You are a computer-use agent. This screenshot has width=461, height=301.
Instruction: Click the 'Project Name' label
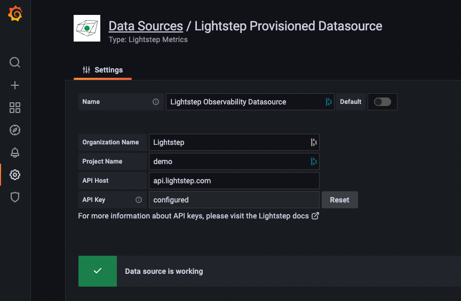click(102, 161)
